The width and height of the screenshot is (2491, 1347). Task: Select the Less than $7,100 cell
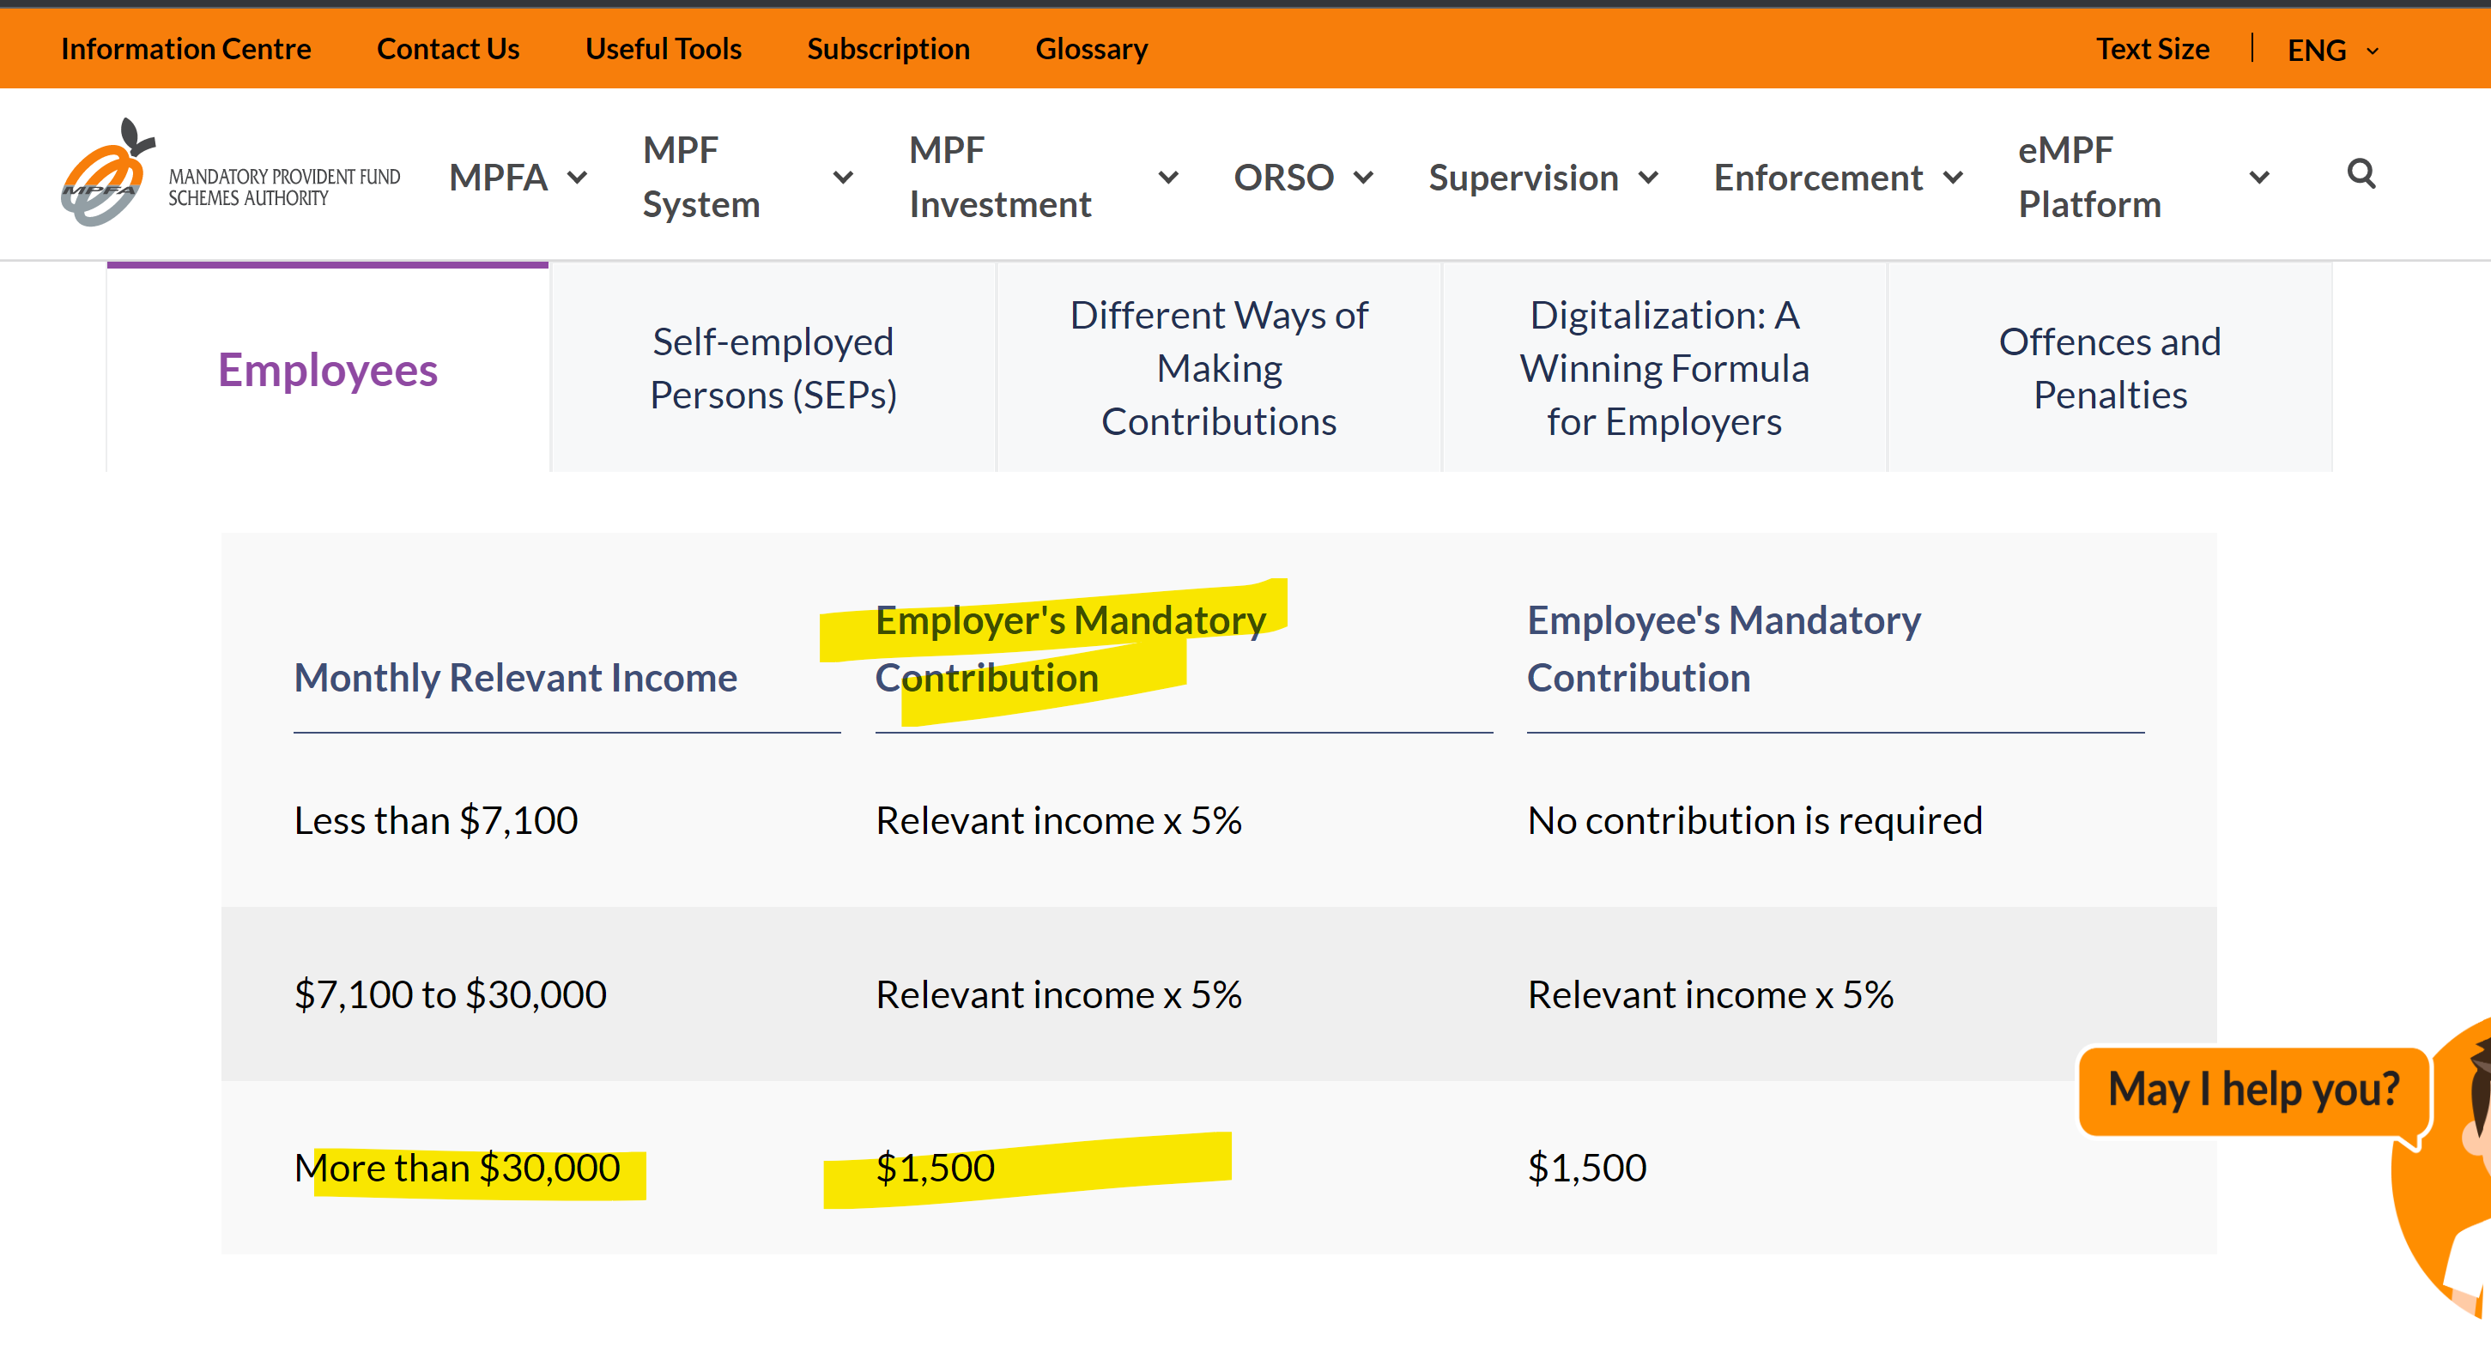436,820
